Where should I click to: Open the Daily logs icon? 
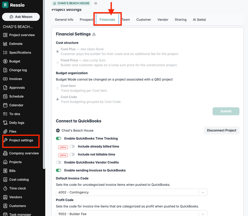[5, 123]
